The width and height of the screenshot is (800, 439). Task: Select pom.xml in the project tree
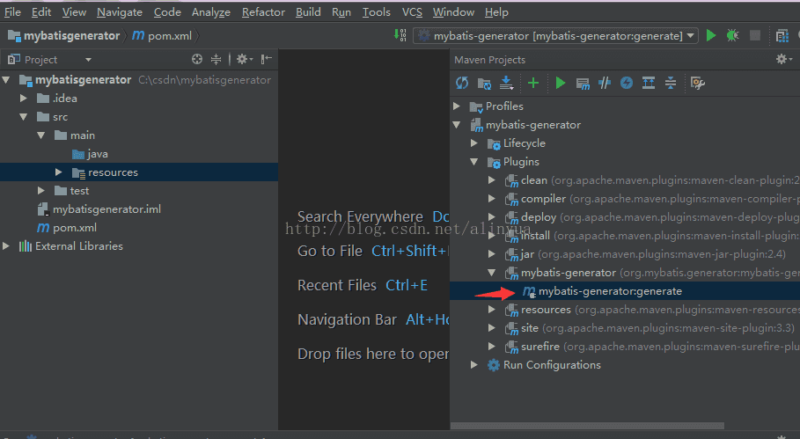(74, 228)
